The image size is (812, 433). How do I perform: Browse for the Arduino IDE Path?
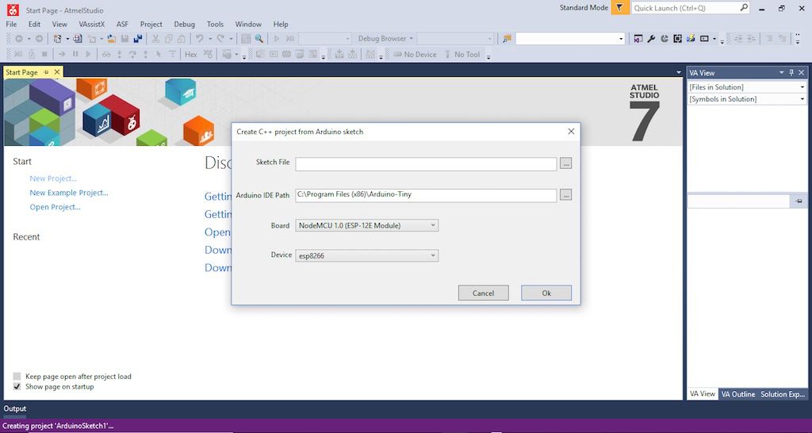pos(566,195)
